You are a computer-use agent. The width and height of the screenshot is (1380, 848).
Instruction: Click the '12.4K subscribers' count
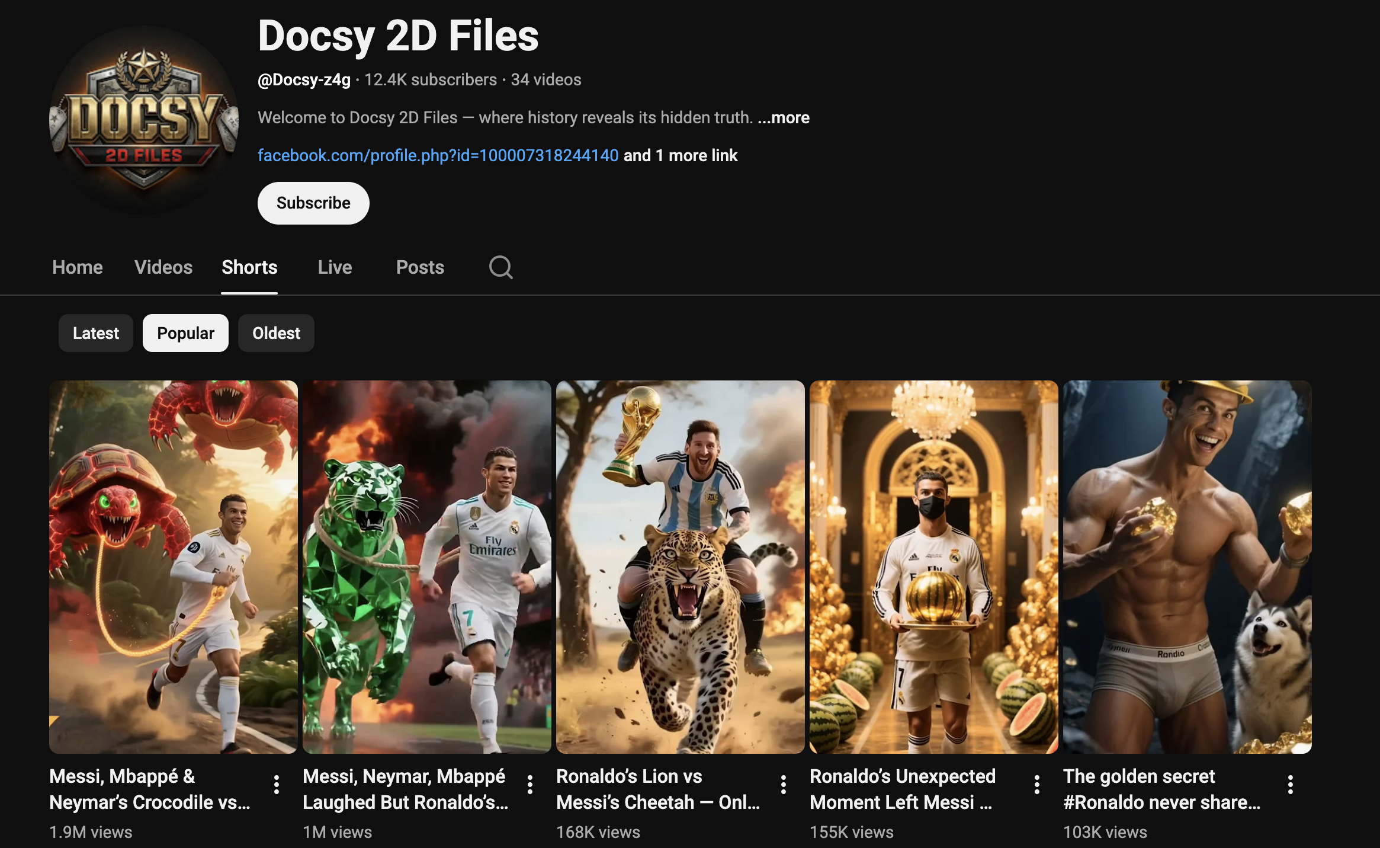(x=431, y=80)
